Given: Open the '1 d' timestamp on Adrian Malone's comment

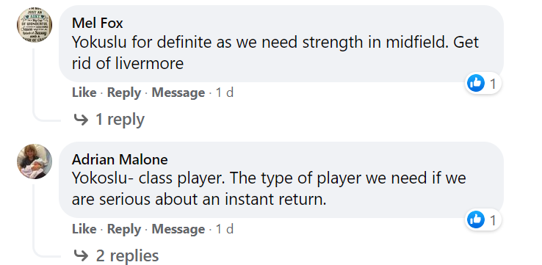Looking at the screenshot, I should [225, 229].
